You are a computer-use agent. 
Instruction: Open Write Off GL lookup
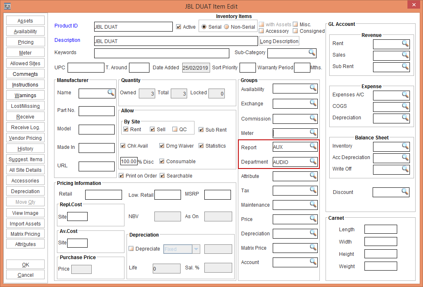click(405, 169)
